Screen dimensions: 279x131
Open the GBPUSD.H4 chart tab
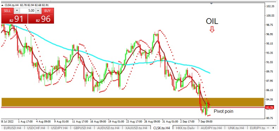pyautogui.click(x=82, y=128)
